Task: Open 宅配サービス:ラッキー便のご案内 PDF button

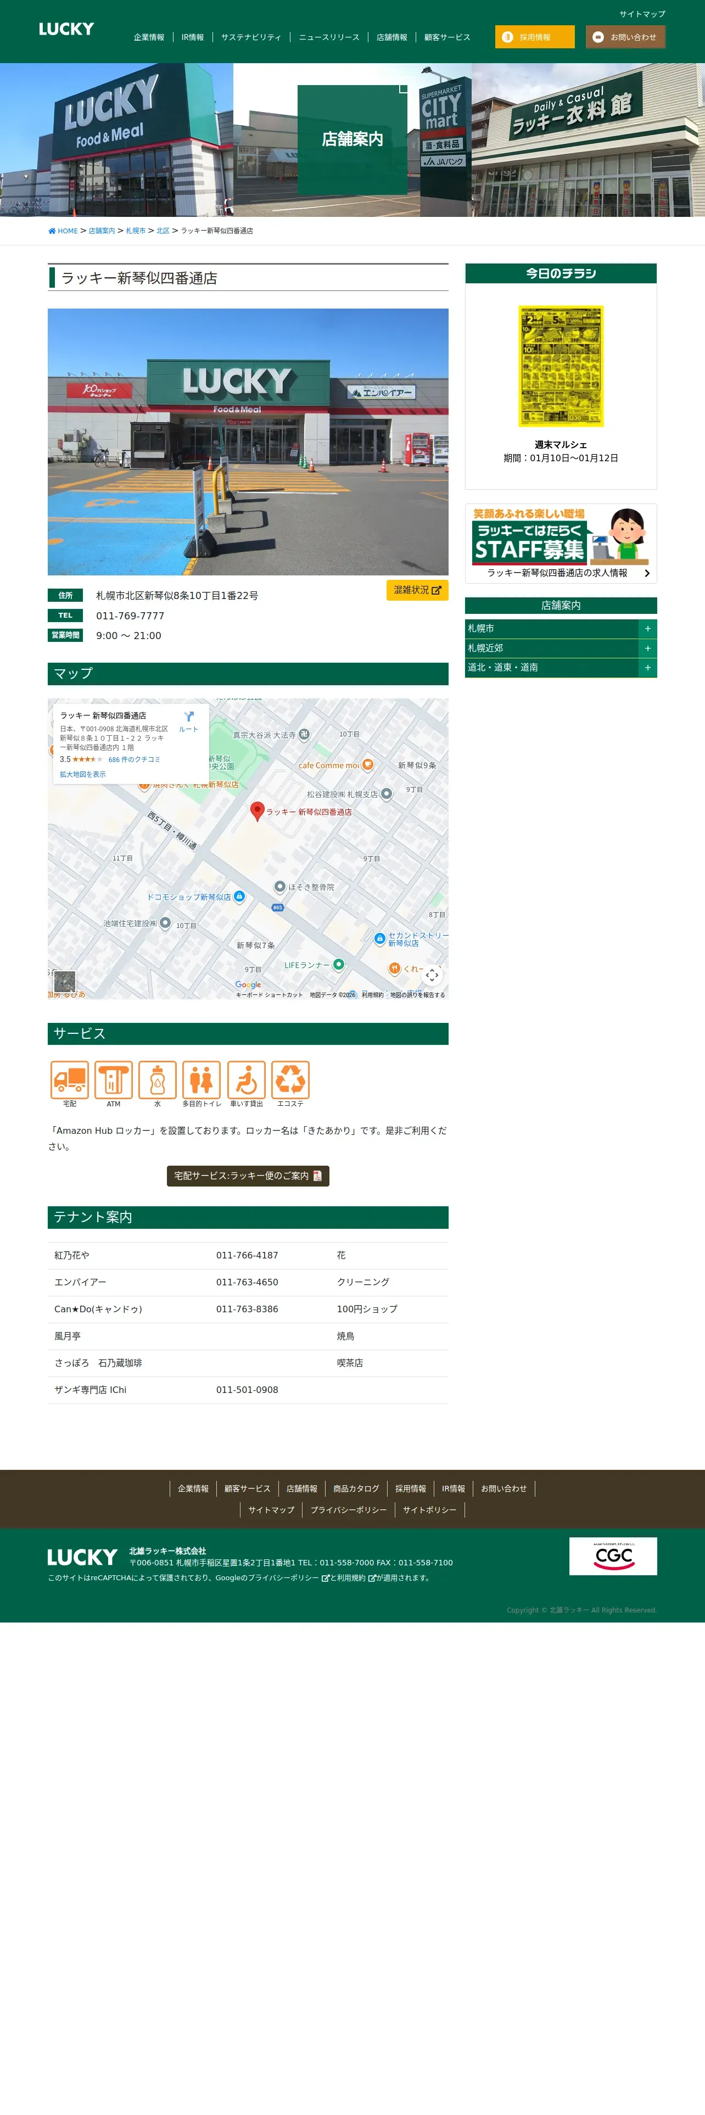Action: click(248, 1176)
